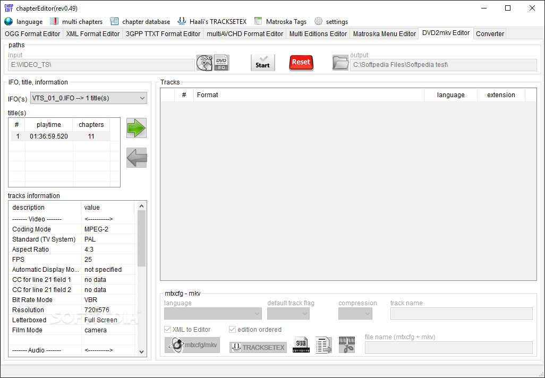Switch to XML Format Editor tab
The height and width of the screenshot is (378, 545).
click(x=93, y=33)
